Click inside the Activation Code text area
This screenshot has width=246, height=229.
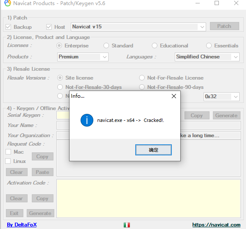tap(148, 199)
